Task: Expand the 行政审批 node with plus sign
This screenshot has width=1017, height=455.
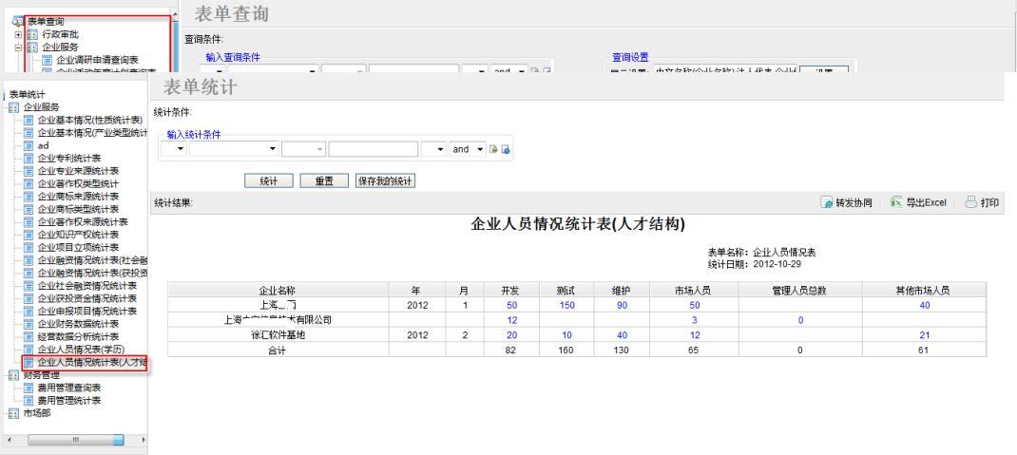Action: pos(18,34)
